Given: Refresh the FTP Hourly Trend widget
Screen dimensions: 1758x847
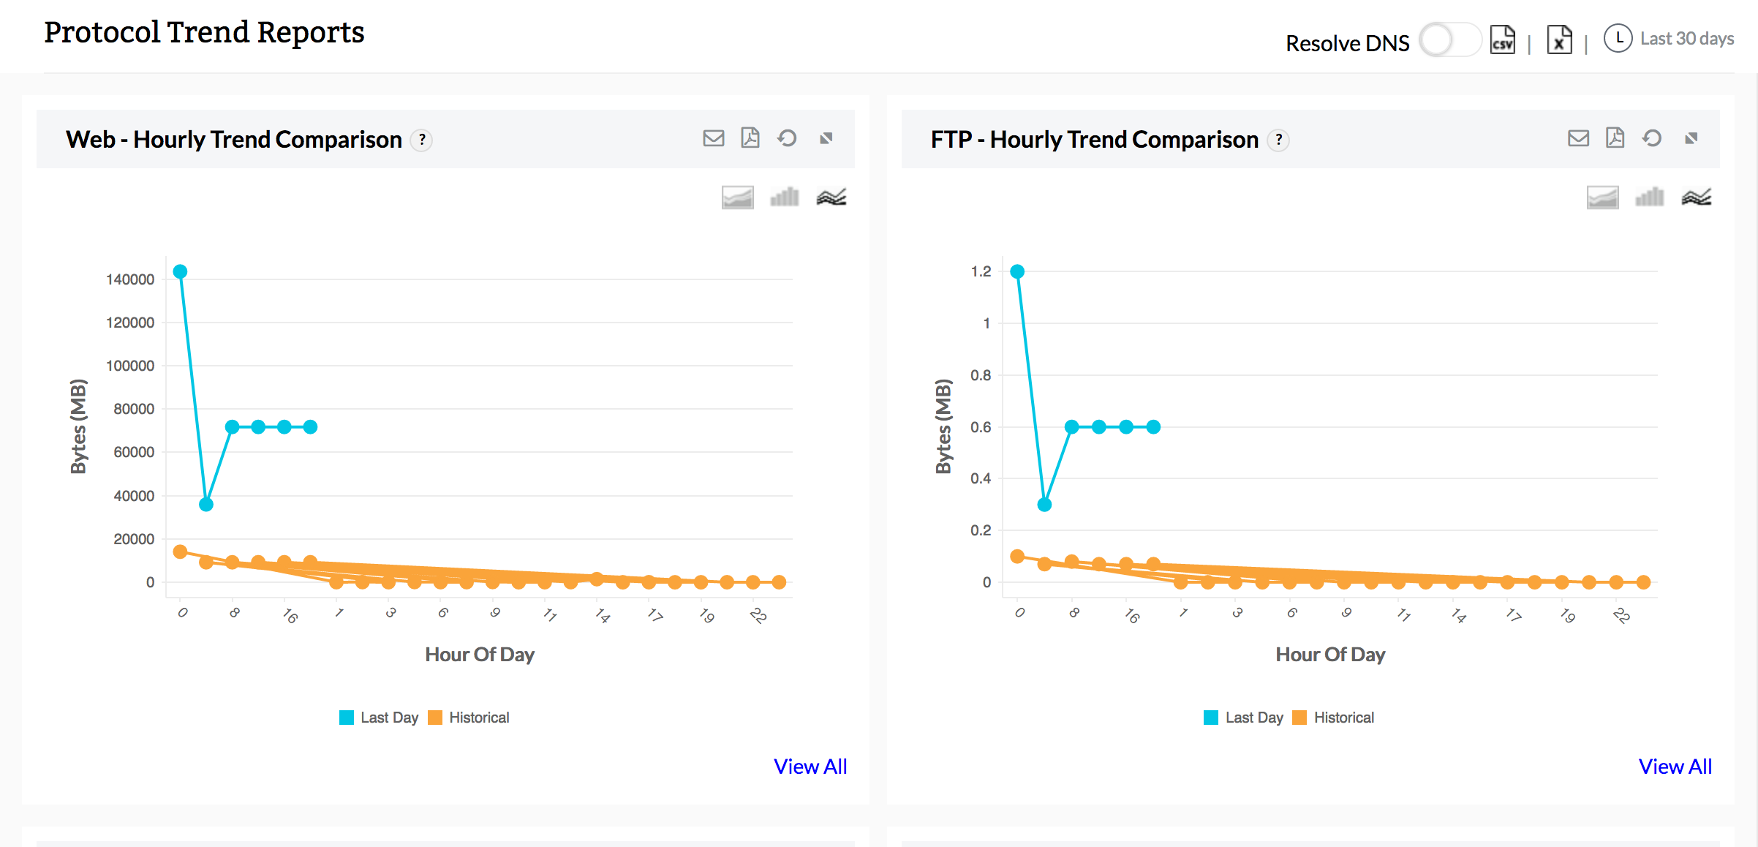Looking at the screenshot, I should click(x=1652, y=138).
